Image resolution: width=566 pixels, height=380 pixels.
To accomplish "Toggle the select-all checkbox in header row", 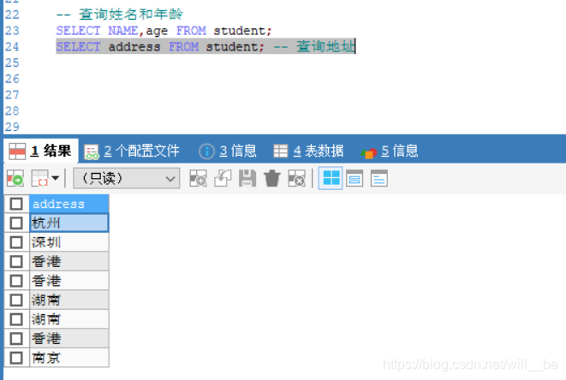I will 16,204.
